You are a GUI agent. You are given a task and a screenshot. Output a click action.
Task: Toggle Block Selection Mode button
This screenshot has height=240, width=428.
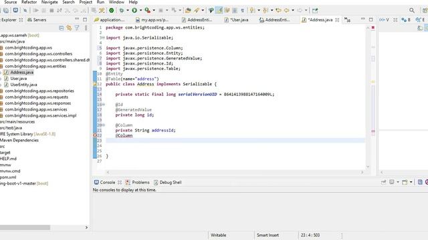(x=235, y=11)
